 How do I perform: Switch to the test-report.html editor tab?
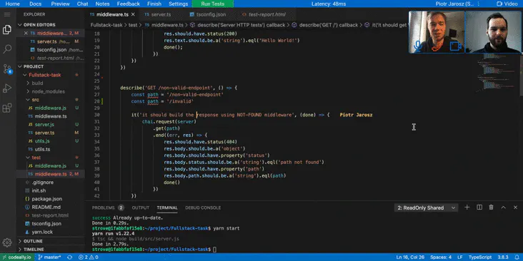point(267,15)
